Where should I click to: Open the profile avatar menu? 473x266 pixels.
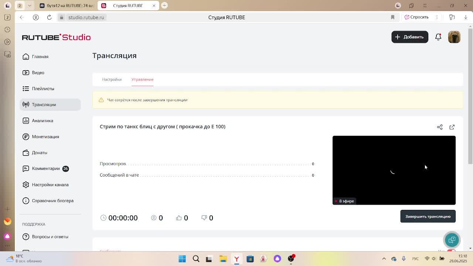(454, 37)
